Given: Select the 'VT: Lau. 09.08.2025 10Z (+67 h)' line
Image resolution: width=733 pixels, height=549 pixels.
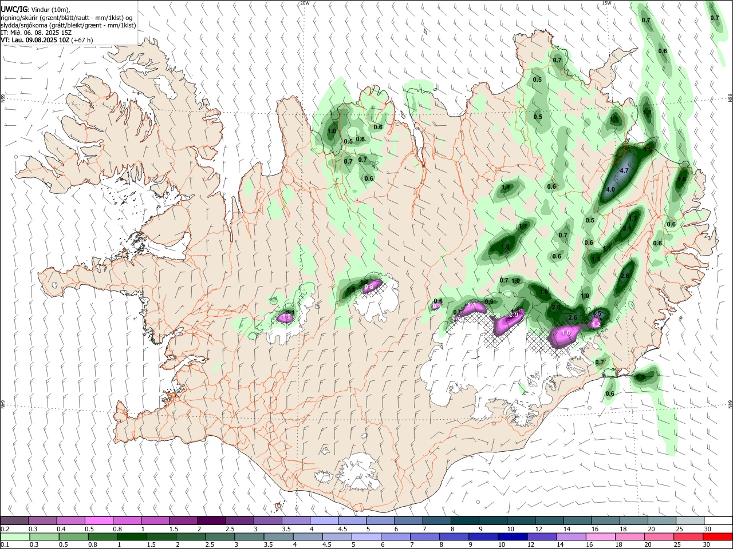Looking at the screenshot, I should [x=47, y=40].
